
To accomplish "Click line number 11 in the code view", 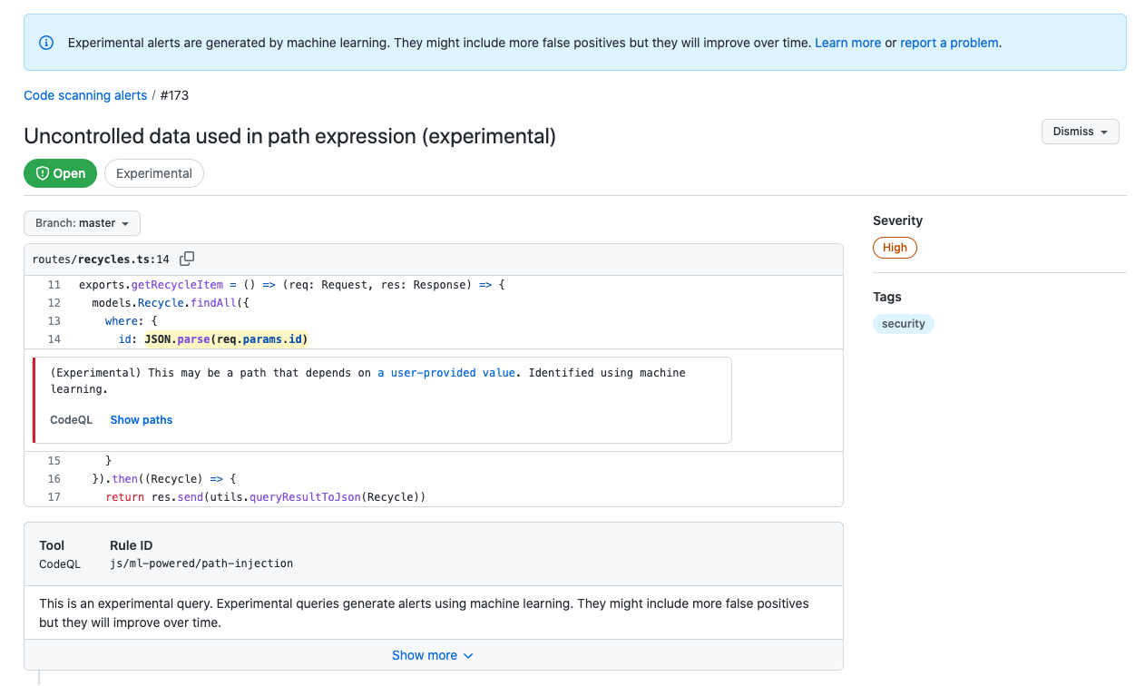I will pyautogui.click(x=54, y=284).
